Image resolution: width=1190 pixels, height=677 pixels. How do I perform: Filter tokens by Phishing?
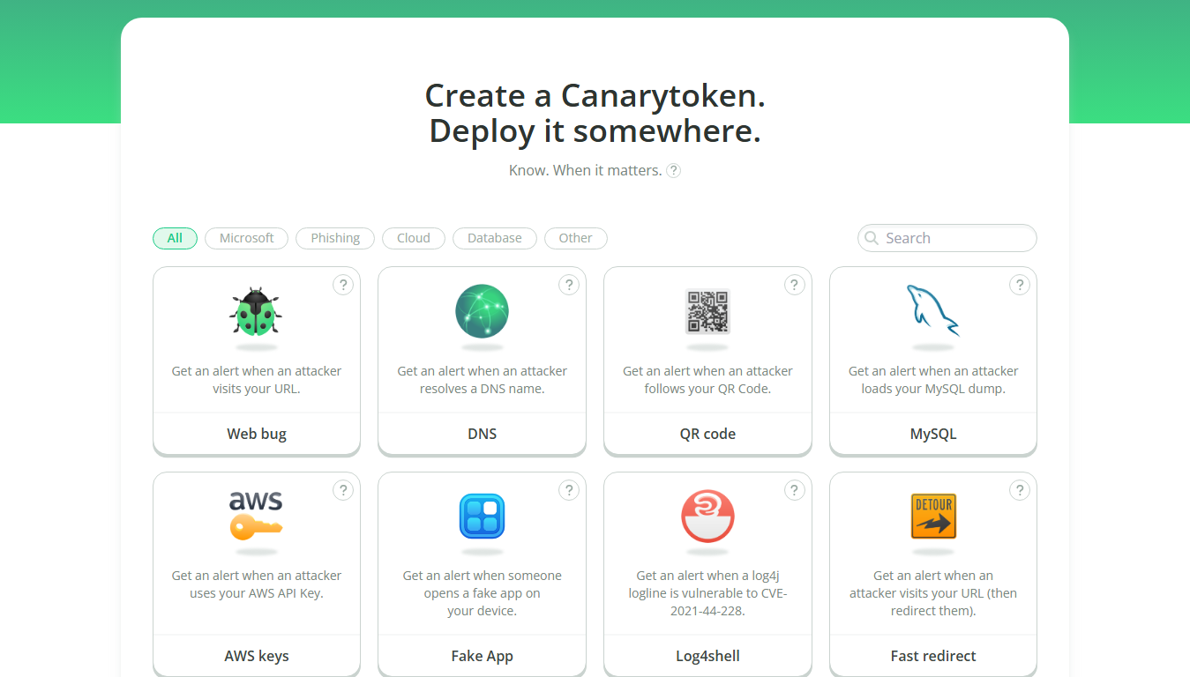pos(335,238)
